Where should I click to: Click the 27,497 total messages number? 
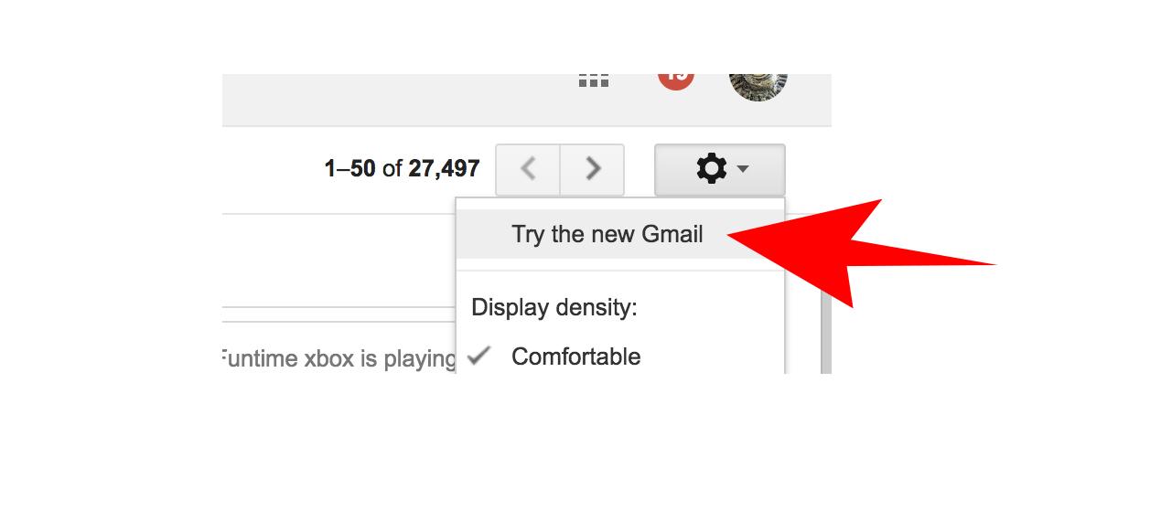(445, 169)
